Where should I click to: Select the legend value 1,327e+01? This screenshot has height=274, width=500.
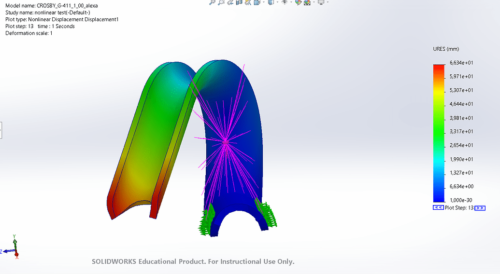pyautogui.click(x=461, y=173)
